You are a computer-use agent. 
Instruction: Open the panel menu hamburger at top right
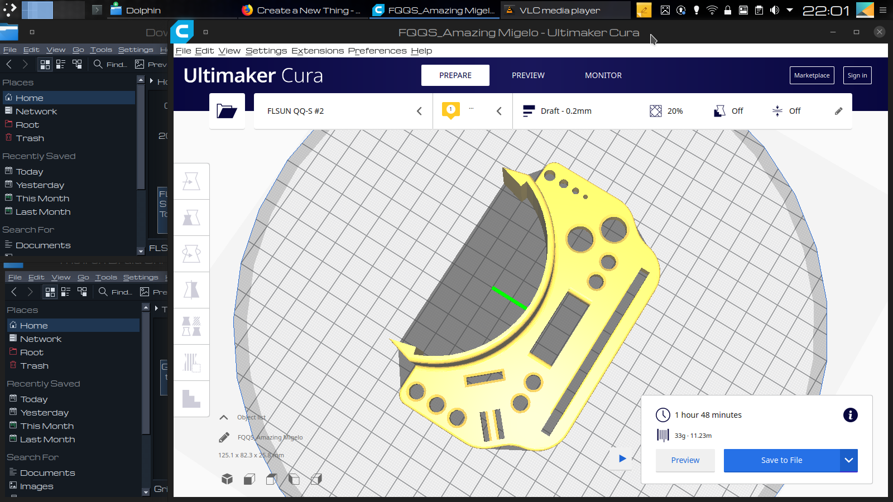click(883, 10)
